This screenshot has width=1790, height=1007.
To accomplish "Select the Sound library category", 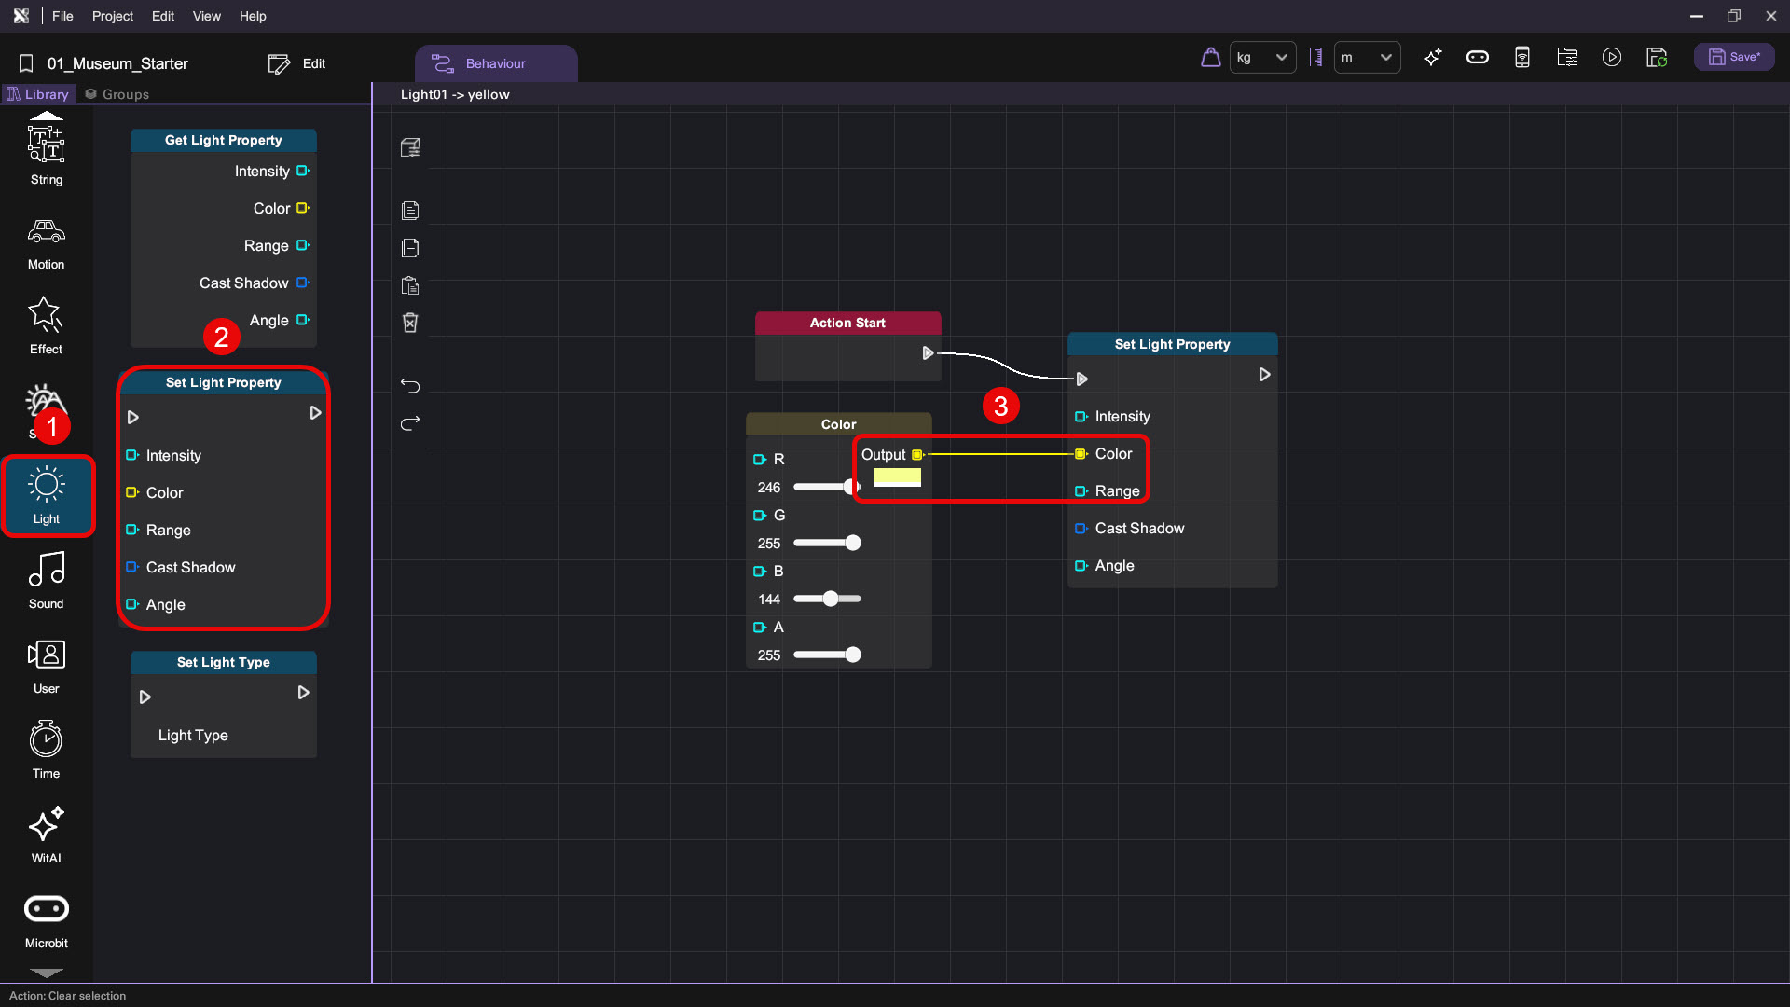I will pos(47,580).
